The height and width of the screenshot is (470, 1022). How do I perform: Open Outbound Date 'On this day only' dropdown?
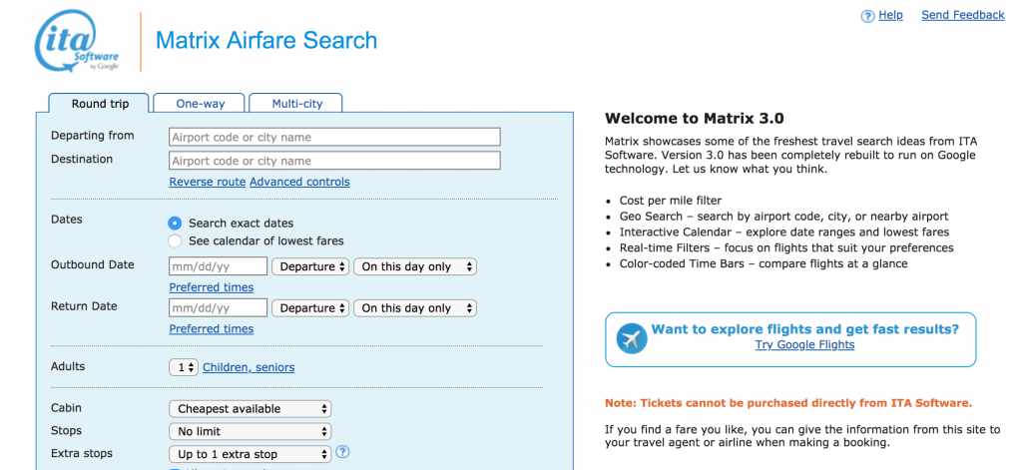click(x=415, y=266)
